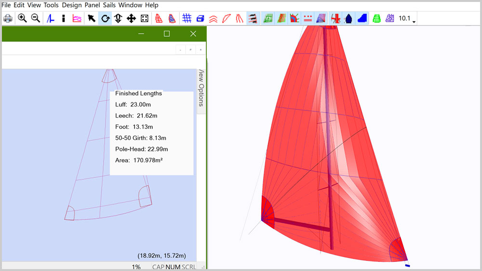The height and width of the screenshot is (271, 482).
Task: Close the inner document sub-window
Action: pyautogui.click(x=201, y=49)
